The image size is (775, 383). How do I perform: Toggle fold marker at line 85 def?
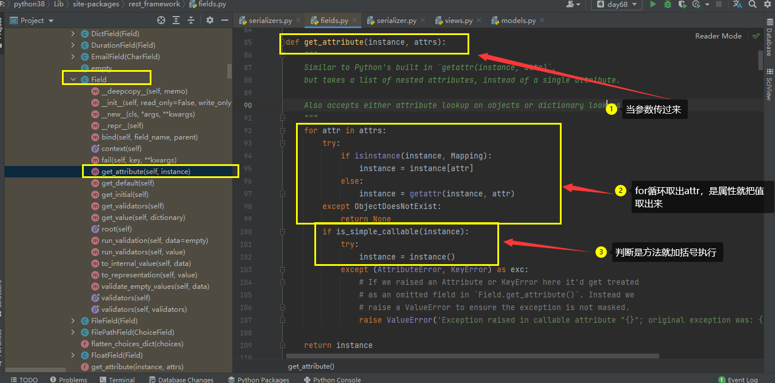point(282,42)
